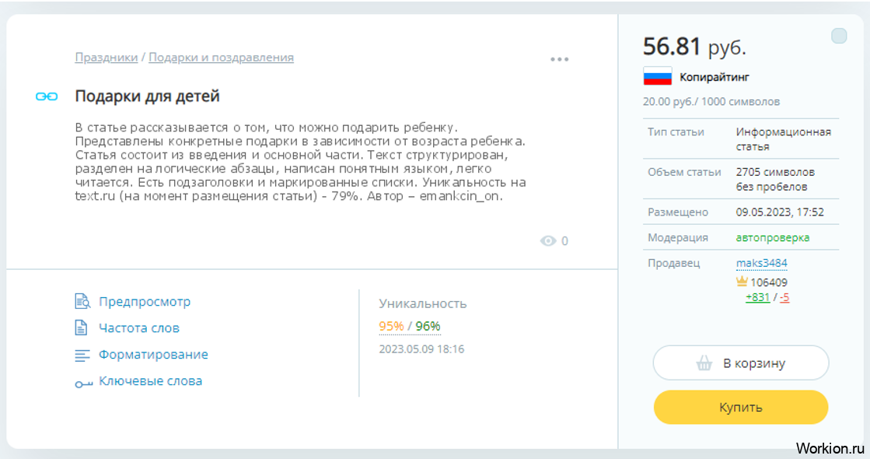Viewport: 870px width, 459px height.
Task: Open the three-dots options menu
Action: (x=559, y=59)
